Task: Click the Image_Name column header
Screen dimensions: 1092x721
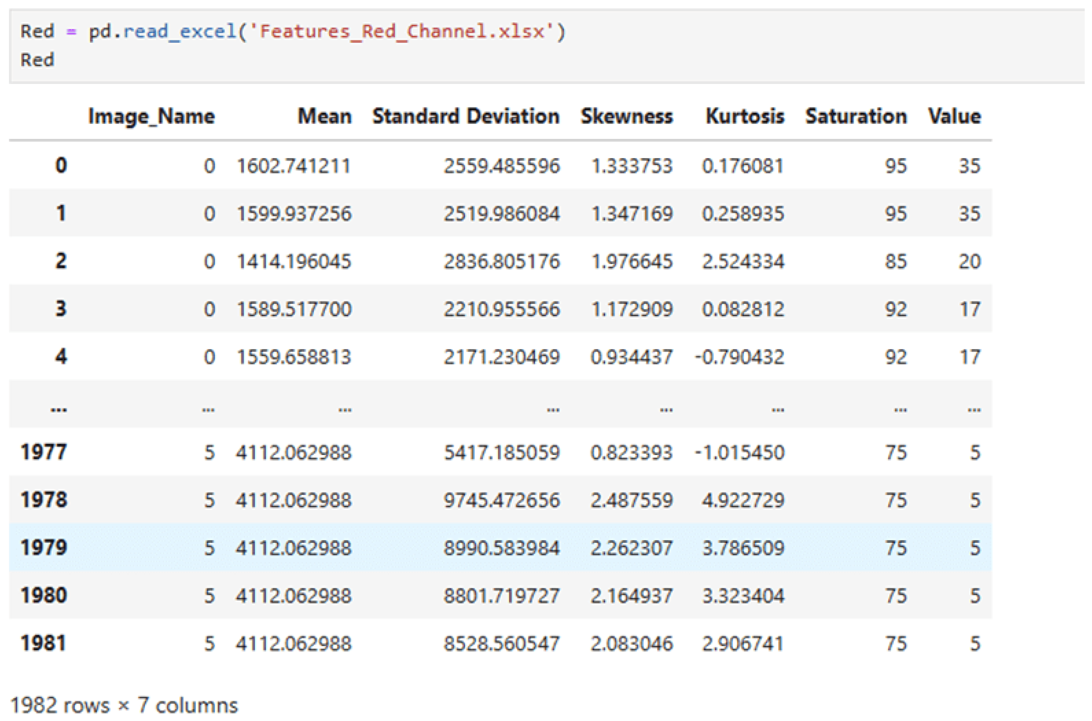Action: [x=151, y=116]
